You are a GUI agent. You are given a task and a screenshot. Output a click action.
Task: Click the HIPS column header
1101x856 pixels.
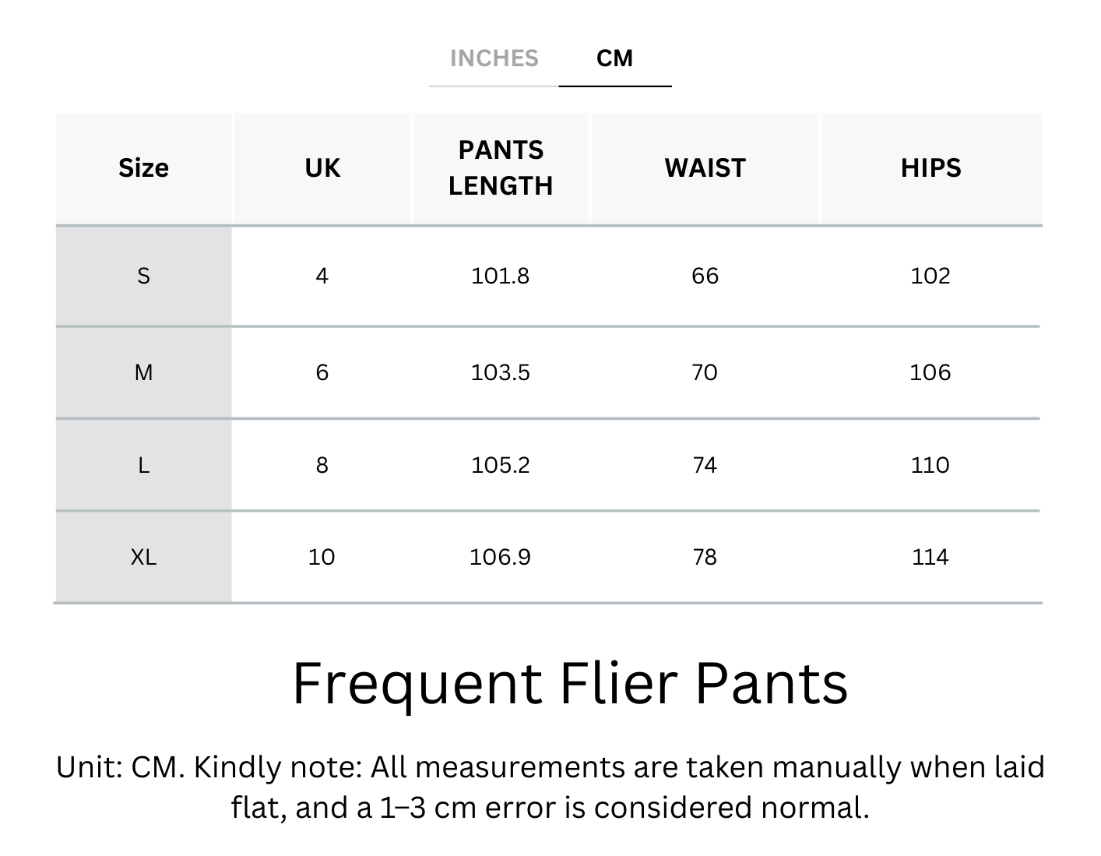930,168
